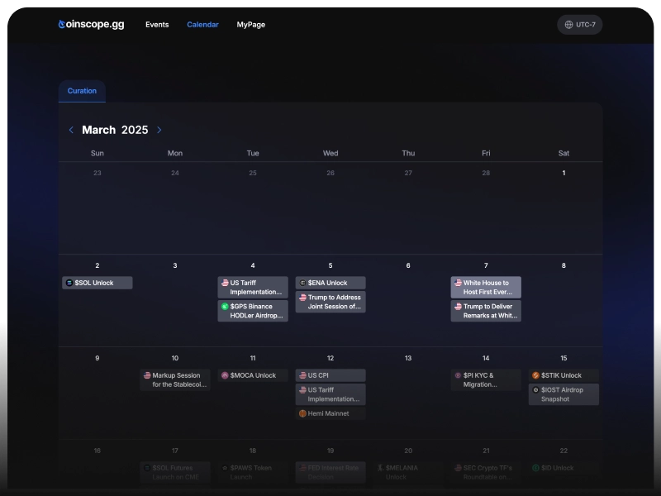Click the orange Hemi icon

pos(302,413)
